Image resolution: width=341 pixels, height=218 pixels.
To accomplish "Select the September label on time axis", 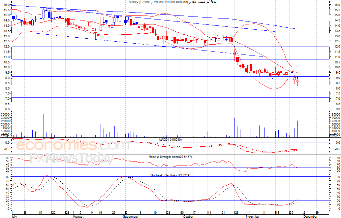I will (131, 216).
